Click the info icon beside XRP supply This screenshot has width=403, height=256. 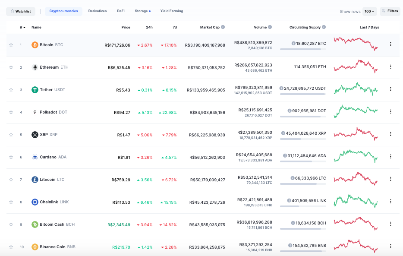coord(283,133)
